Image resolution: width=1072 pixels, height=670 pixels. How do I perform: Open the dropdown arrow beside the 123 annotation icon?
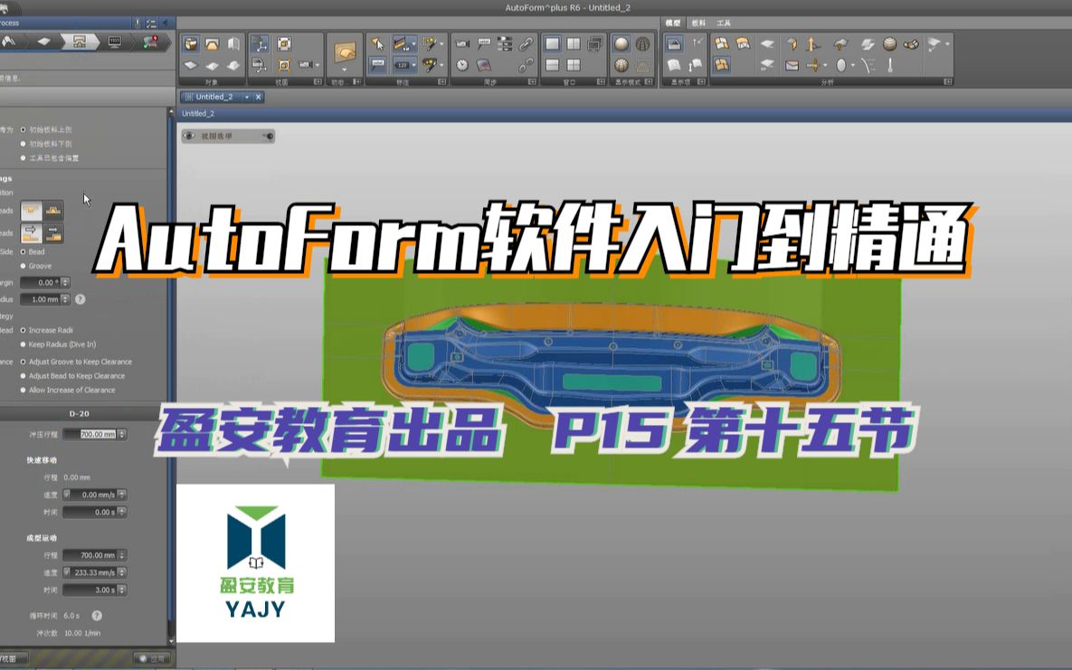(x=413, y=65)
